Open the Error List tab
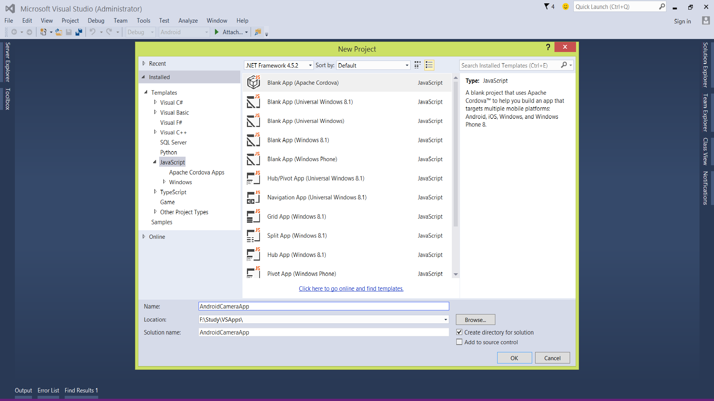 coord(48,391)
